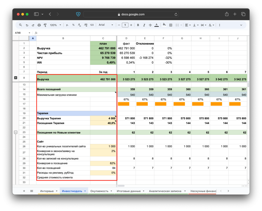Collapse row group with minus button at row 23
The height and width of the screenshot is (211, 262).
pyautogui.click(x=15, y=132)
